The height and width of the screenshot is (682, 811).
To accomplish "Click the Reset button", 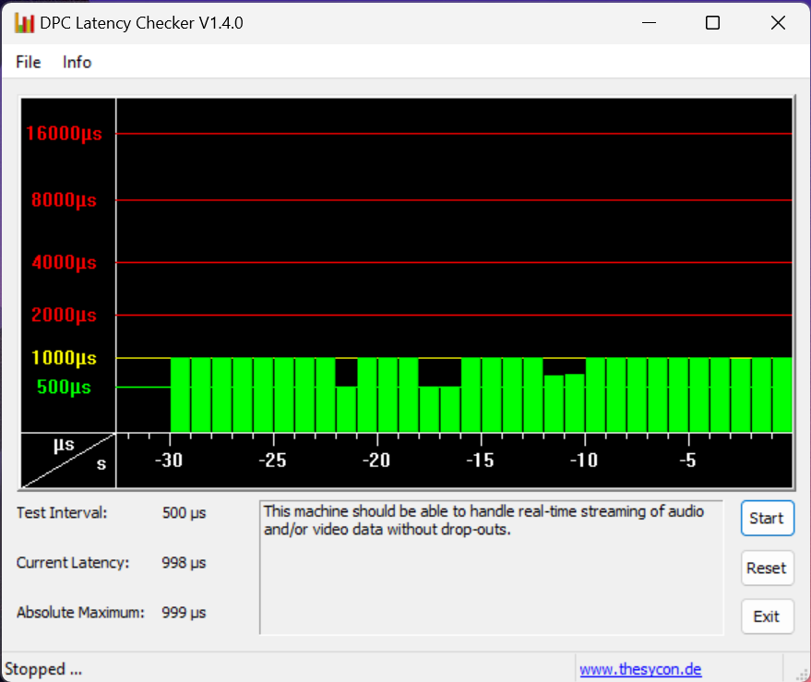I will (x=767, y=568).
